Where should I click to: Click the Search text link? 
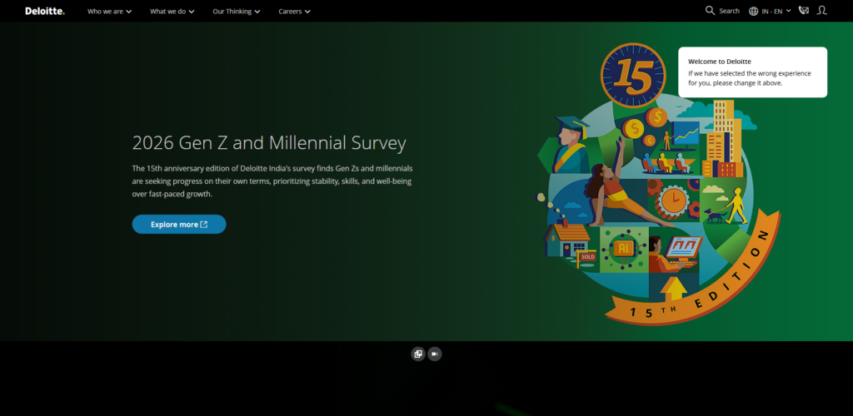click(729, 11)
